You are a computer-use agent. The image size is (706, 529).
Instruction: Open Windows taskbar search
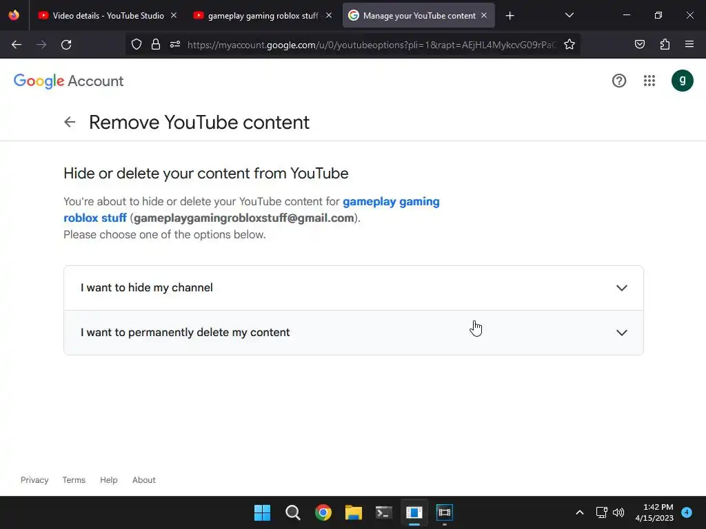click(x=292, y=512)
